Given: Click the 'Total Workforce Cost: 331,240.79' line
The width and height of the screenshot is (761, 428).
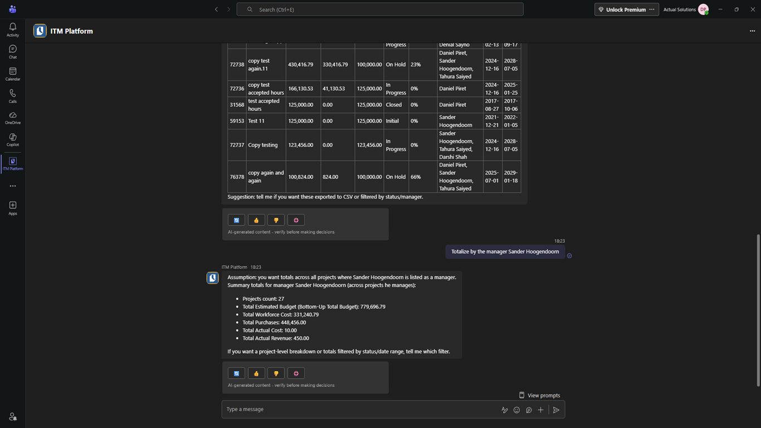Looking at the screenshot, I should point(280,314).
